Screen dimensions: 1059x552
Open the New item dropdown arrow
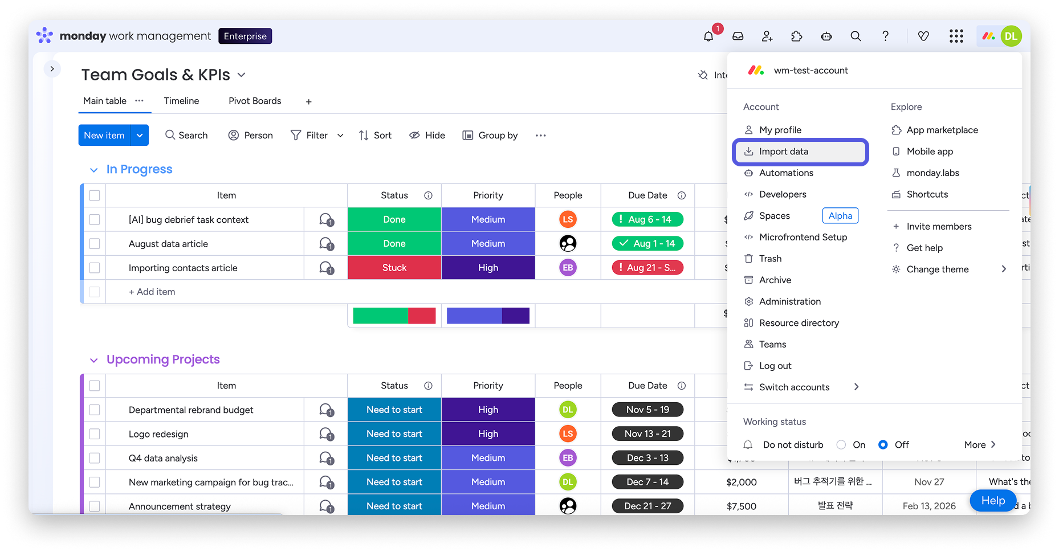tap(140, 136)
